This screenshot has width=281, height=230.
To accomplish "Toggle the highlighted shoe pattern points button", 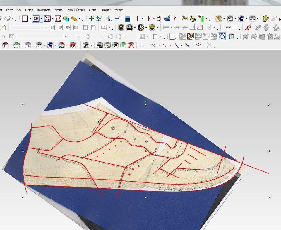I will coord(222,37).
